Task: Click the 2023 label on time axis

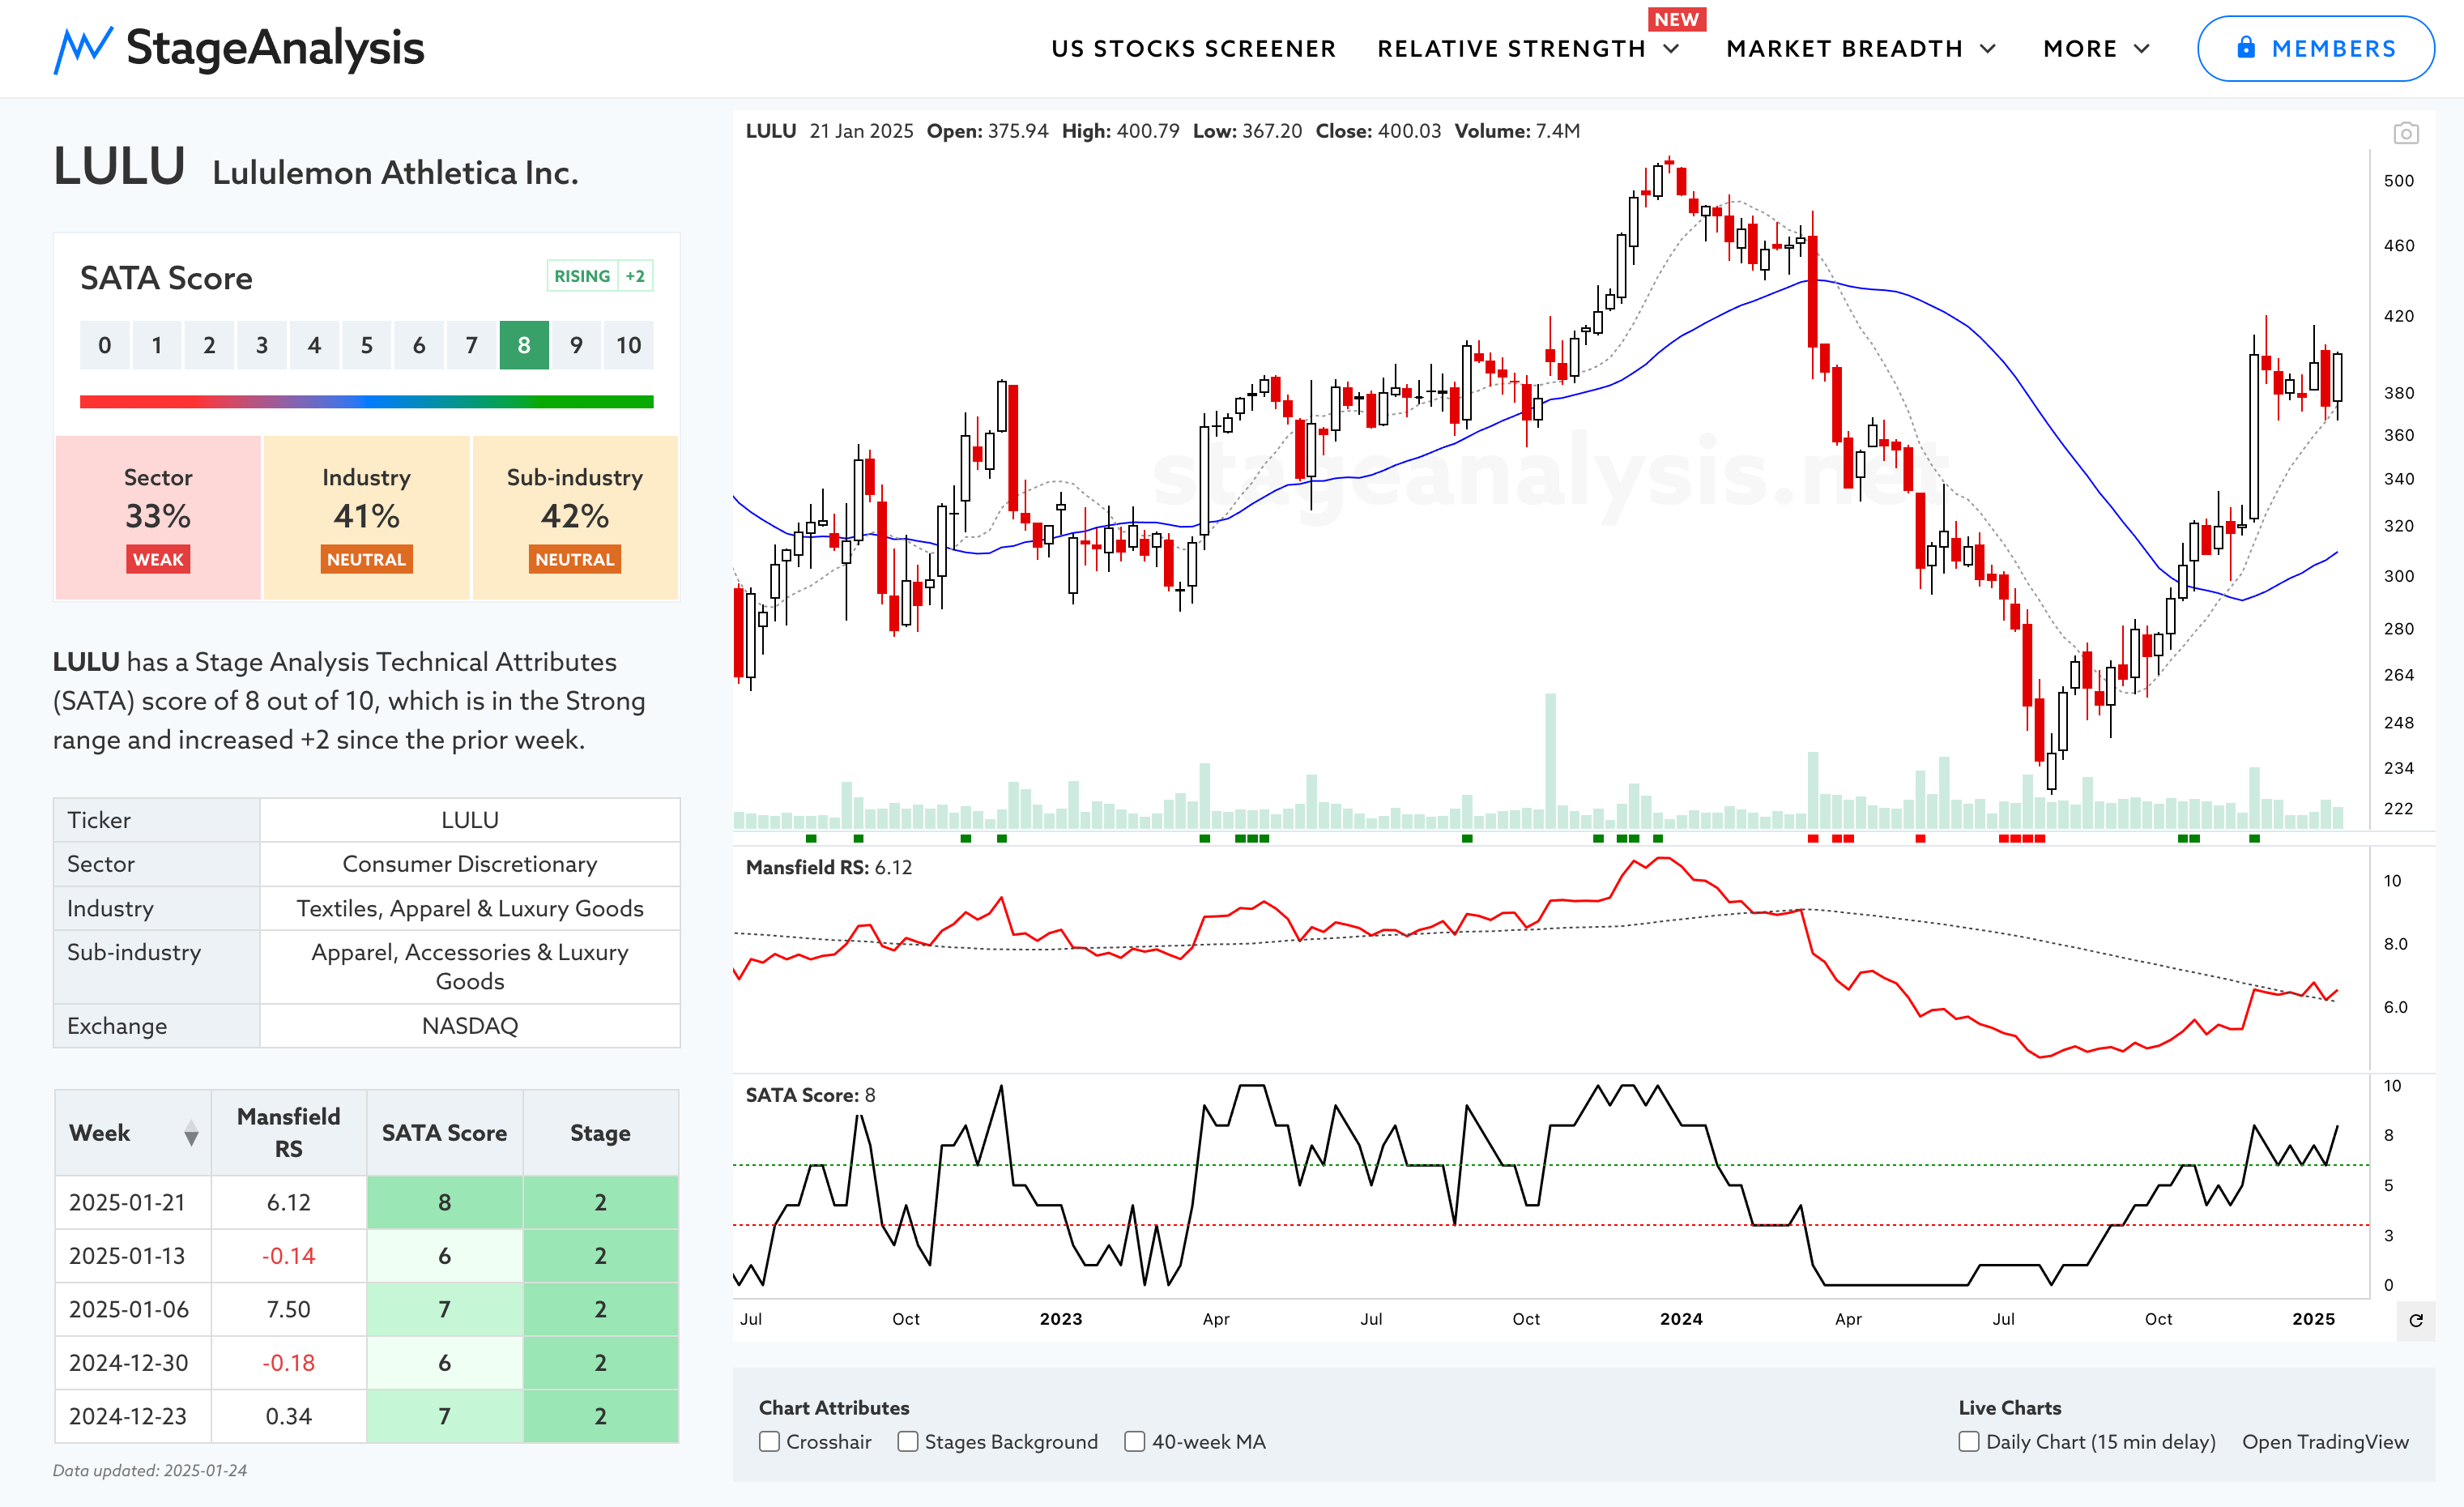Action: click(x=1061, y=1319)
